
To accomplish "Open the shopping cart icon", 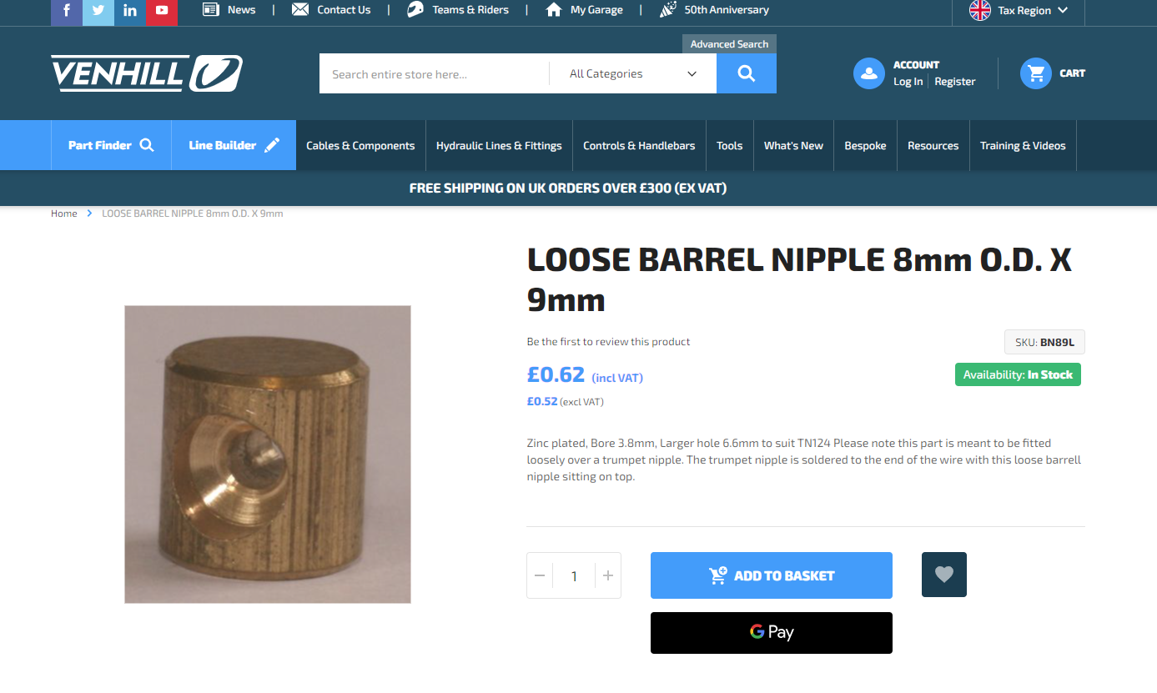I will pos(1036,73).
